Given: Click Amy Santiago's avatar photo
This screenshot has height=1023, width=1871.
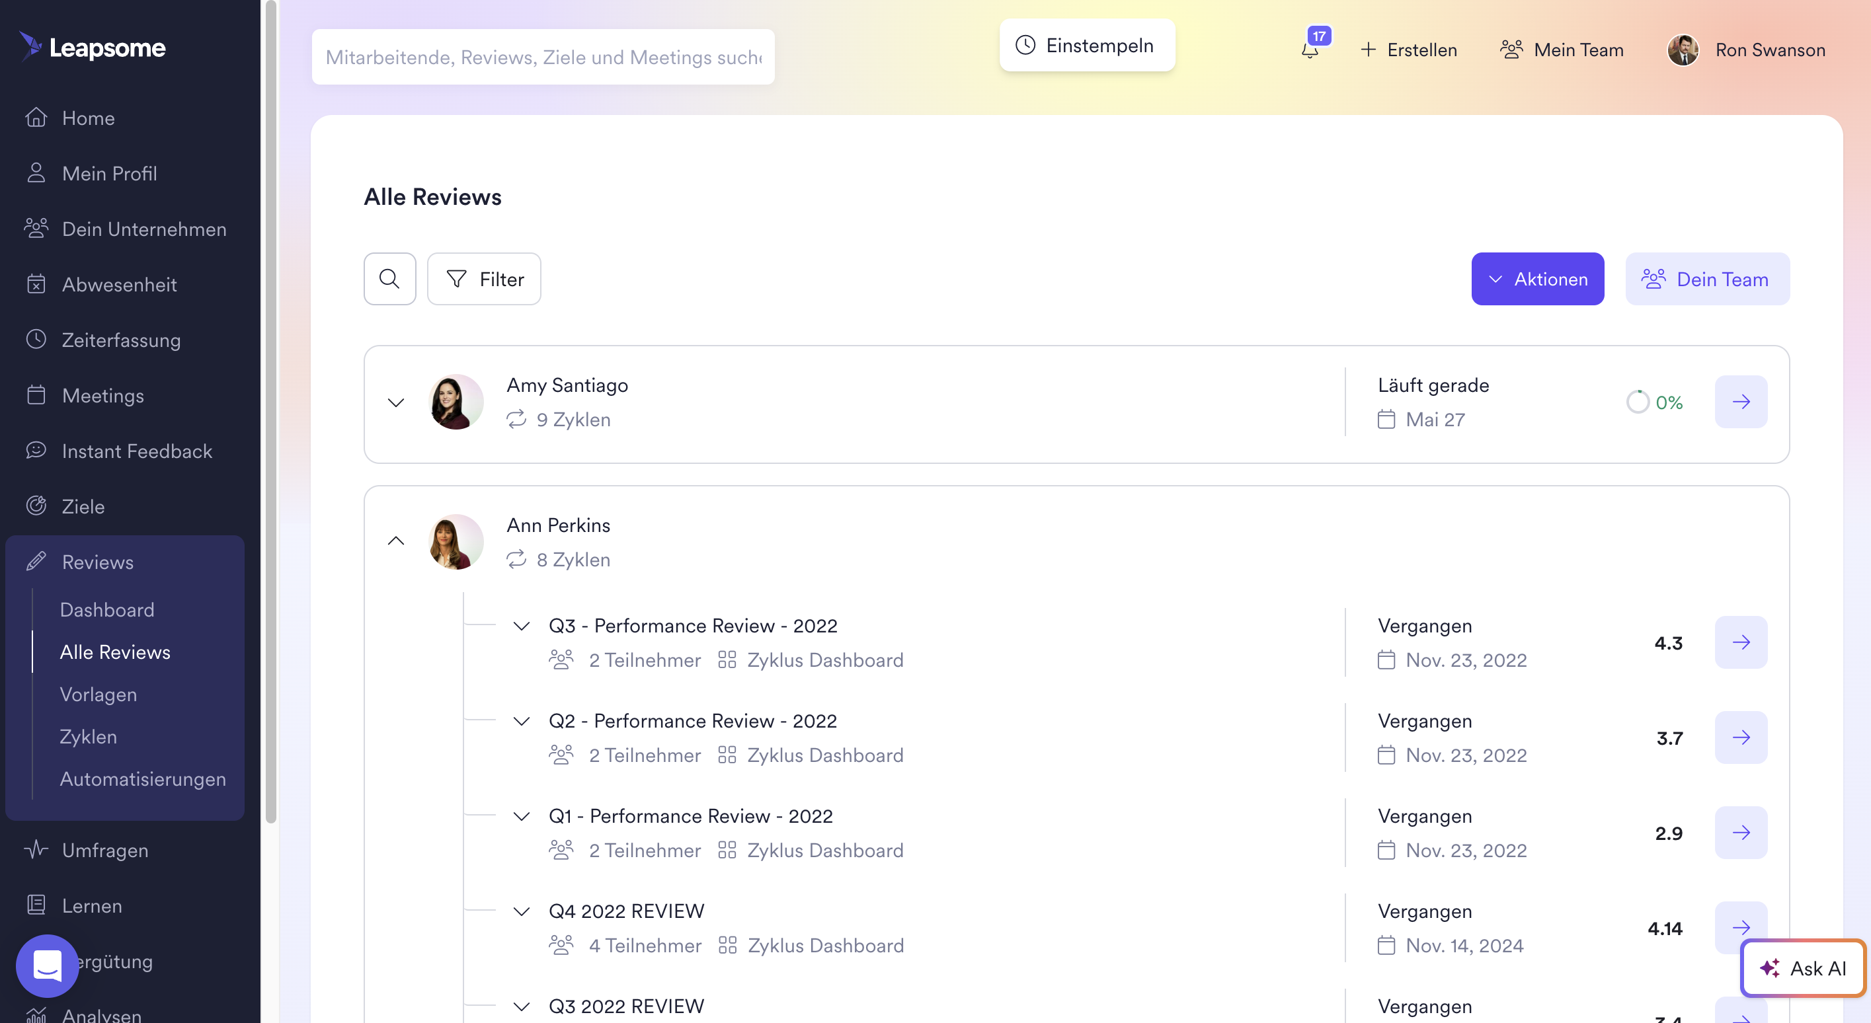Looking at the screenshot, I should 456,402.
